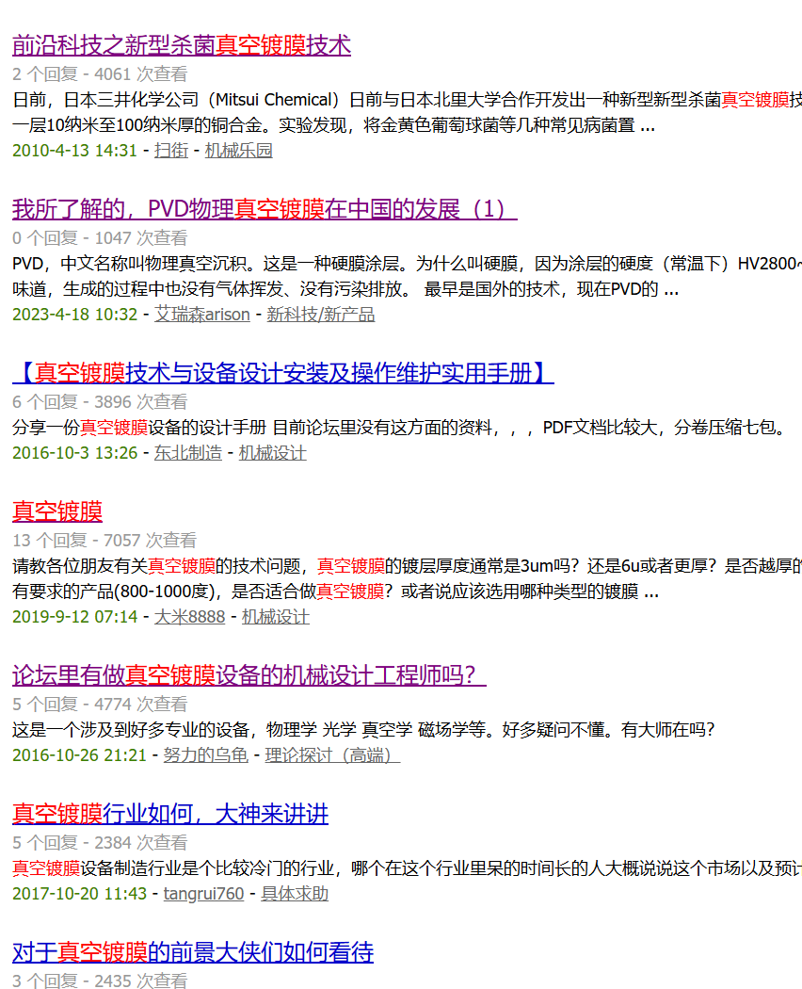802x989 pixels.
Task: Open thread 对于真空镀膜的前景大侠们如何看待
Action: click(x=193, y=952)
